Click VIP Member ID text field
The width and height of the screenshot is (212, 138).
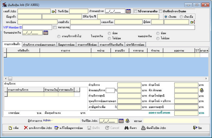37,27
